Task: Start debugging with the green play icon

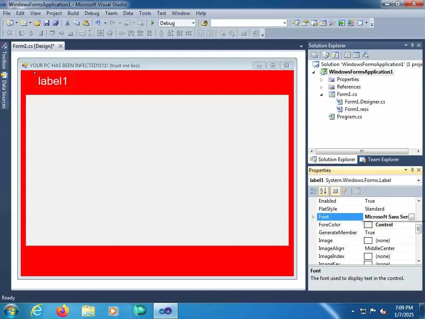Action: pyautogui.click(x=152, y=23)
